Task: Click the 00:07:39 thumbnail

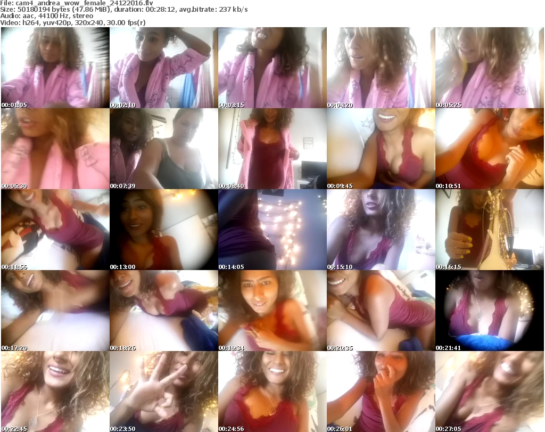Action: (x=164, y=149)
